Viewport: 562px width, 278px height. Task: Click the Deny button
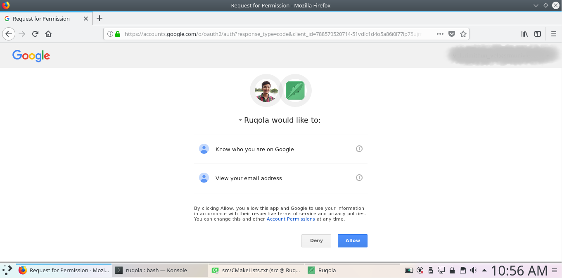[316, 240]
